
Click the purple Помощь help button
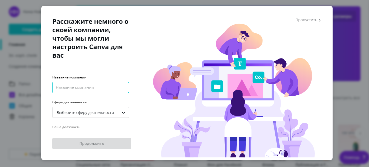point(354,157)
